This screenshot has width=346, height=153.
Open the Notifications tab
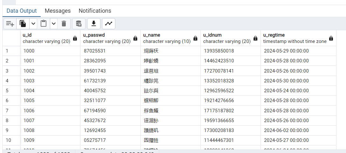pyautogui.click(x=95, y=11)
